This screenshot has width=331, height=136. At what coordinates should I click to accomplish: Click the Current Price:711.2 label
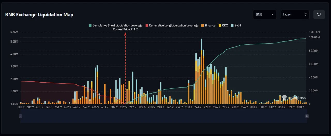pos(125,29)
